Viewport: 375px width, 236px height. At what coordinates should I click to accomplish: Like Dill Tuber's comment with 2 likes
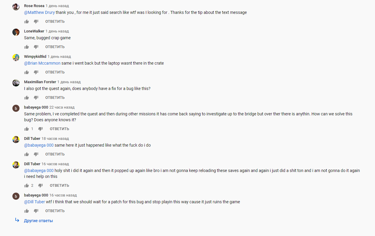click(x=27, y=186)
